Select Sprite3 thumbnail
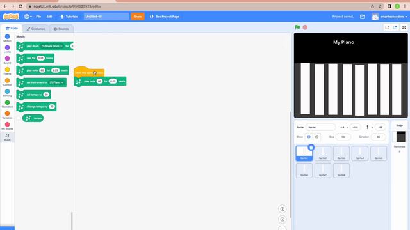This screenshot has height=230, width=410. pos(341,153)
